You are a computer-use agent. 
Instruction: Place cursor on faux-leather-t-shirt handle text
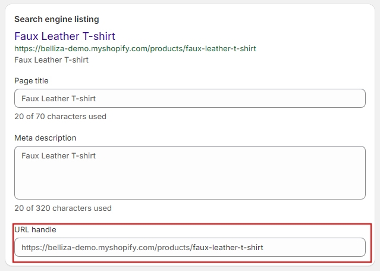click(x=228, y=247)
